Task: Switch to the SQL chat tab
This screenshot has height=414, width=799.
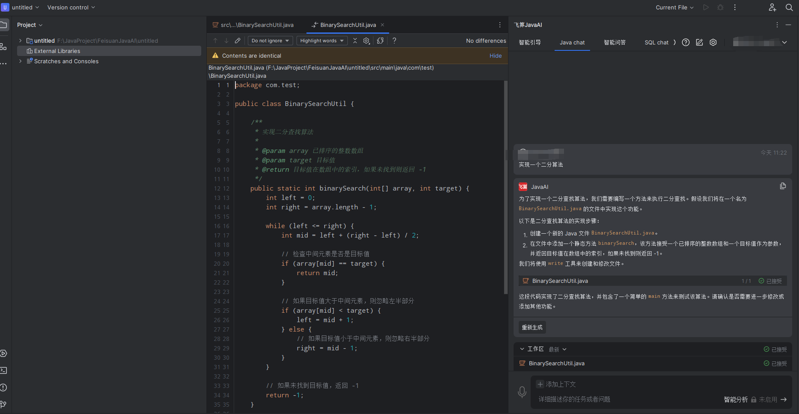Action: [656, 42]
